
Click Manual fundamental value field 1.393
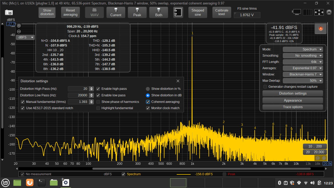pos(78,102)
